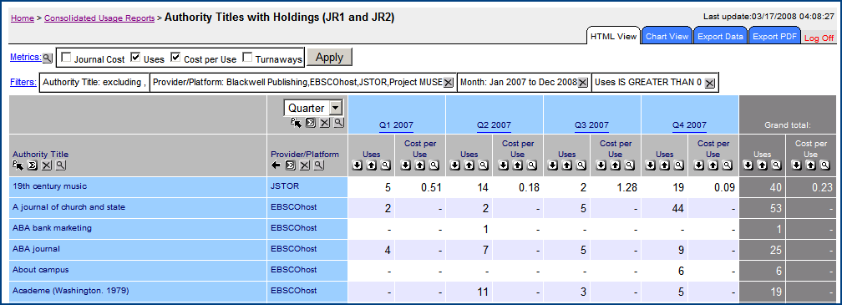Enable the Turnaways checkbox

click(247, 58)
